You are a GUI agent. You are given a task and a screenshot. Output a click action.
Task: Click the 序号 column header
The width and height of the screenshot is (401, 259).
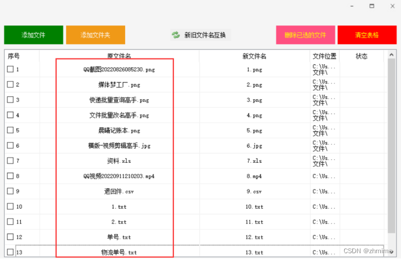14,56
